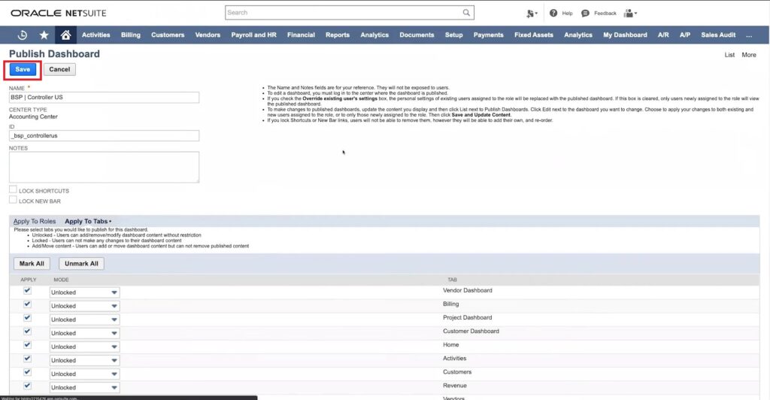Open the user role switcher icon
770x400 pixels.
click(630, 14)
